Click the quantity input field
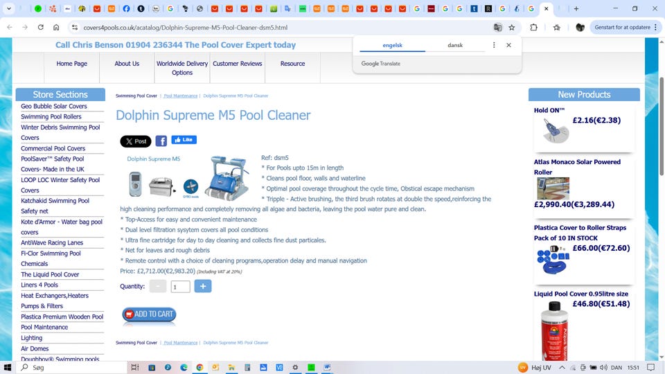The height and width of the screenshot is (374, 665). click(x=180, y=287)
